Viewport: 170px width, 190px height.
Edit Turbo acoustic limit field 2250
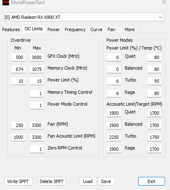(114, 137)
